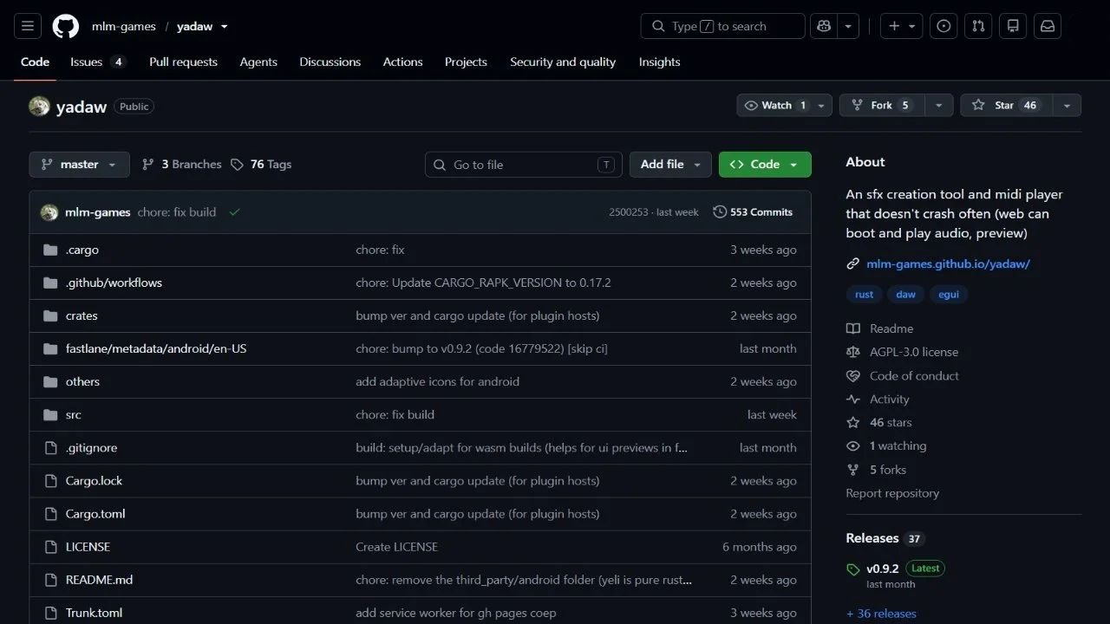Image resolution: width=1110 pixels, height=624 pixels.
Task: Open the Discussions tab
Action: tap(330, 62)
